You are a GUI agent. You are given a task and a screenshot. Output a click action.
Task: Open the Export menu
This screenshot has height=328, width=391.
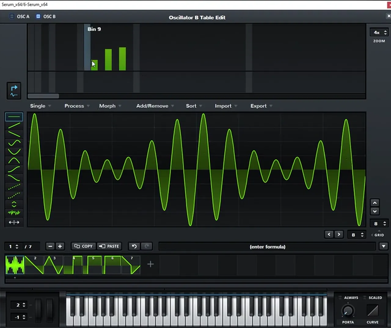coord(261,106)
